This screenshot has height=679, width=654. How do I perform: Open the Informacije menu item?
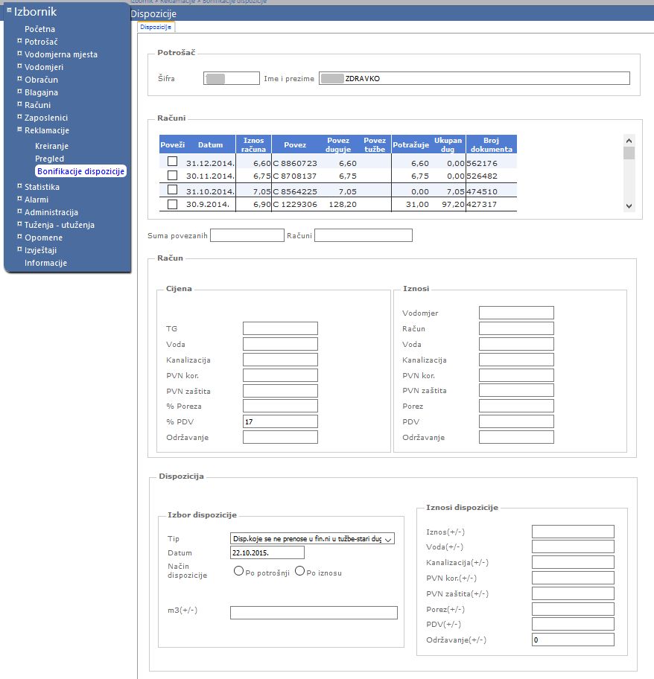(x=45, y=263)
